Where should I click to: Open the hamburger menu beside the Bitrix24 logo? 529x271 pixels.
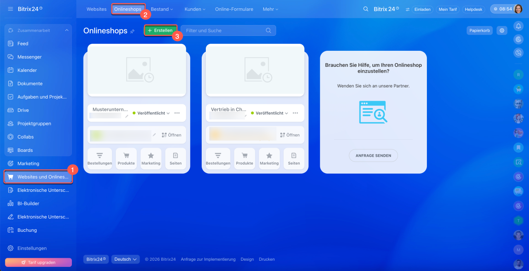(x=10, y=9)
